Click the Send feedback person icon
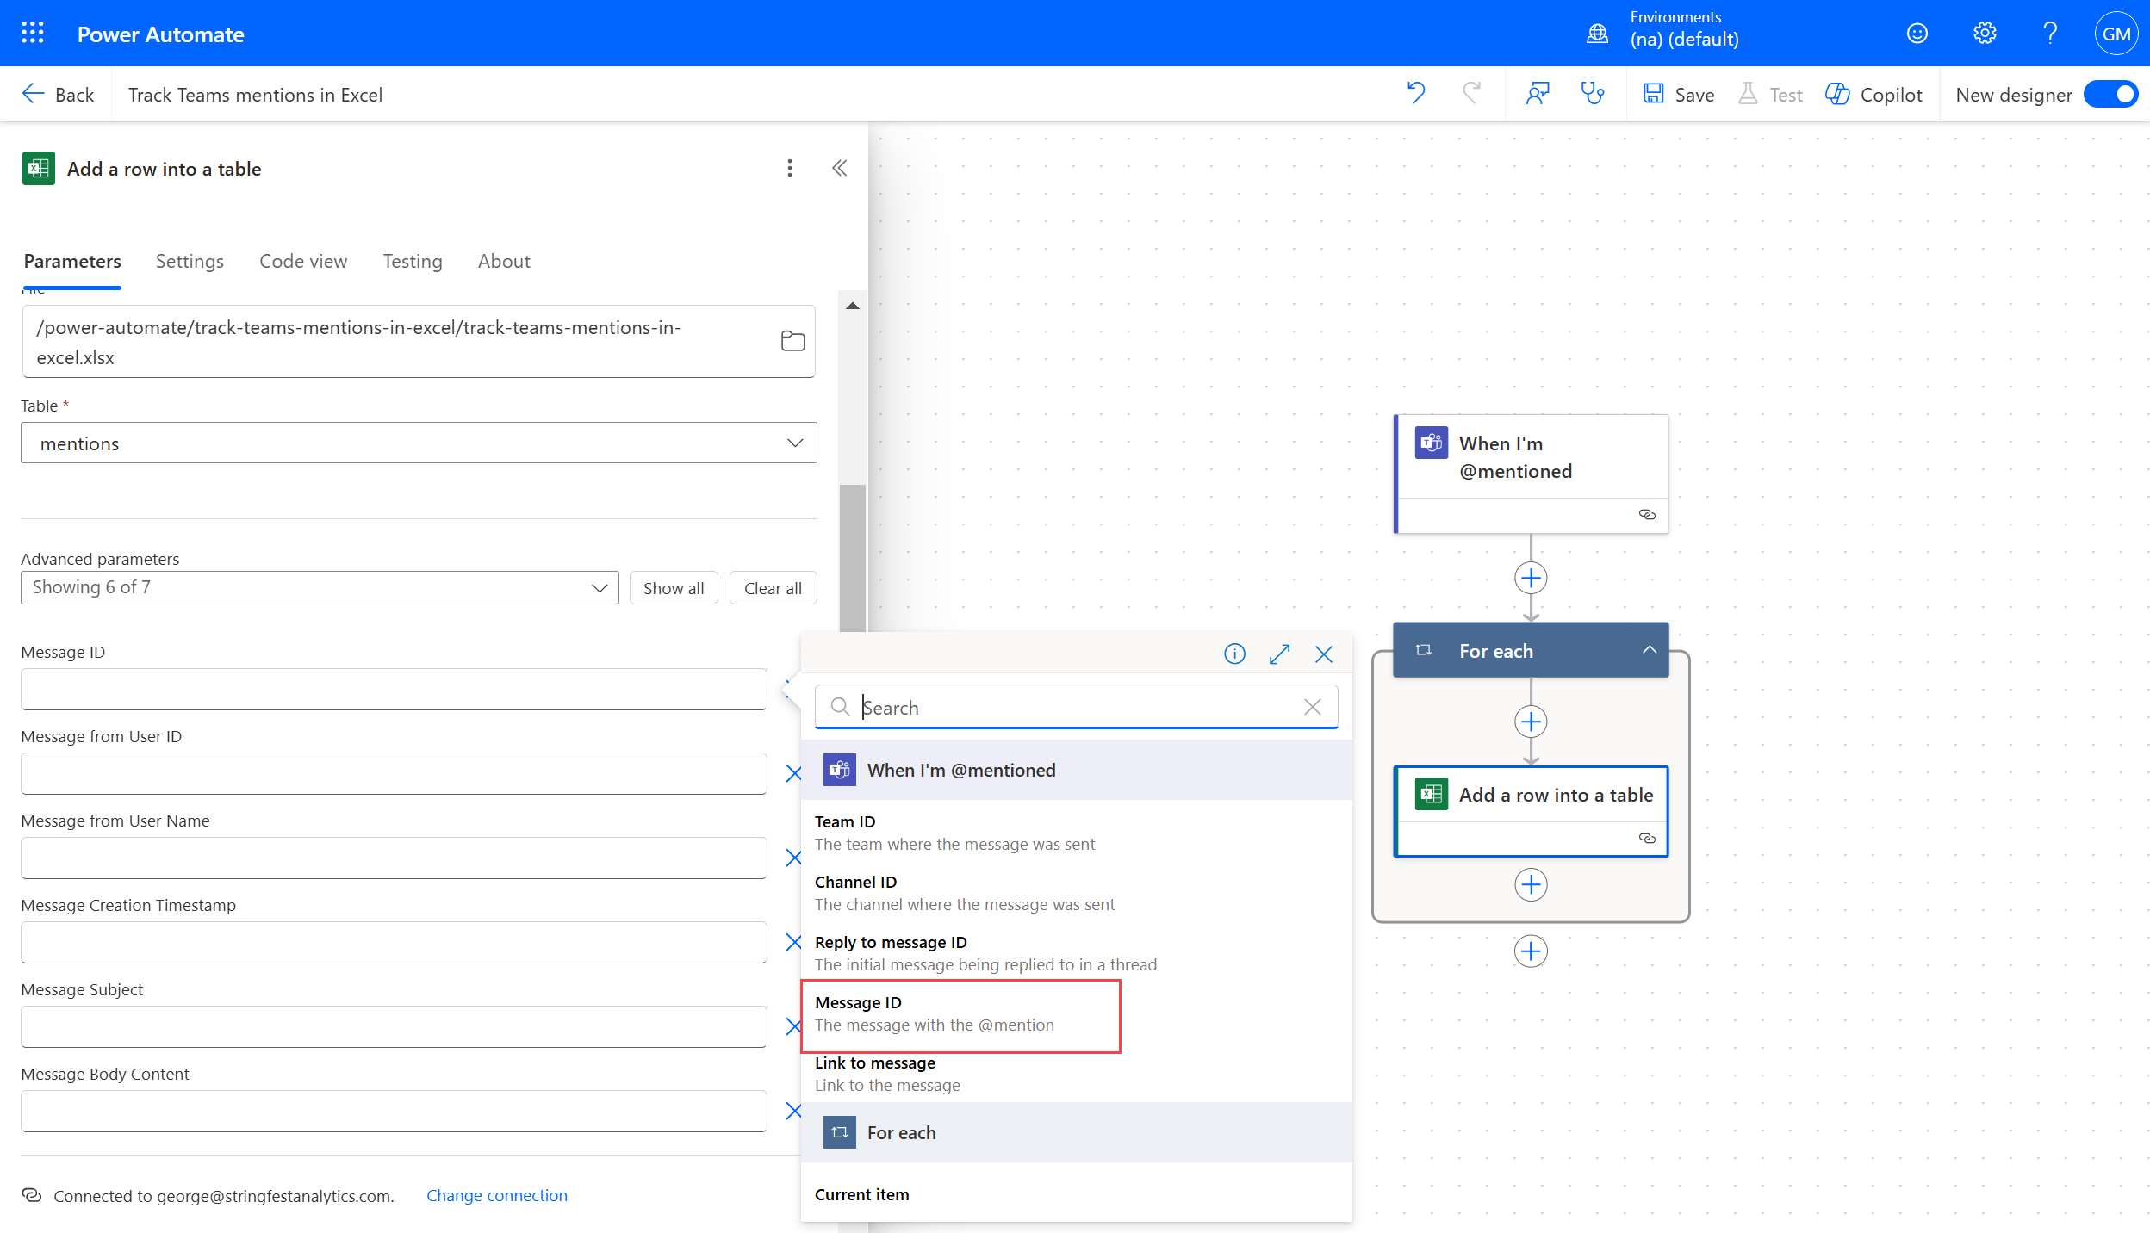The image size is (2150, 1233). (x=1538, y=94)
